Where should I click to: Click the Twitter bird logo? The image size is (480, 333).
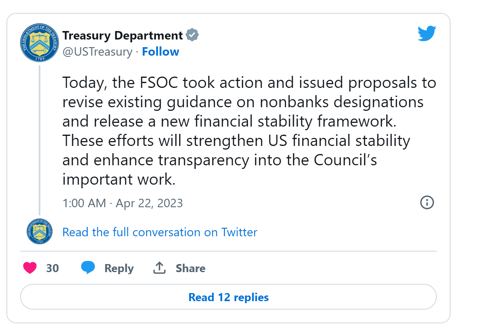point(426,34)
